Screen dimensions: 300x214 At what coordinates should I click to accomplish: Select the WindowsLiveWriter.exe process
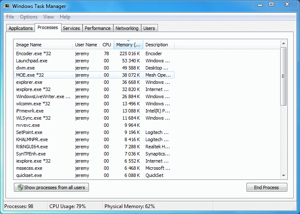pyautogui.click(x=94, y=96)
